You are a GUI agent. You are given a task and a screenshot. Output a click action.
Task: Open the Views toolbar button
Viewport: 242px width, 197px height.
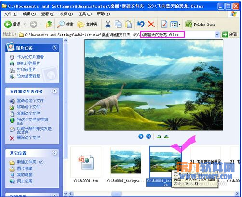coord(174,25)
